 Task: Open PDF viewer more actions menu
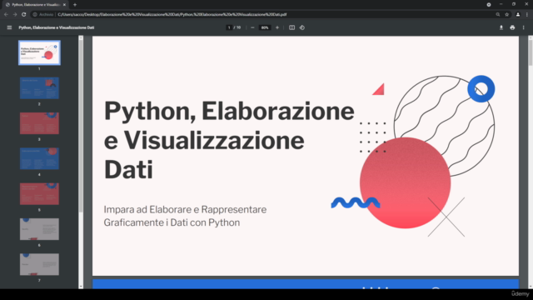point(524,27)
